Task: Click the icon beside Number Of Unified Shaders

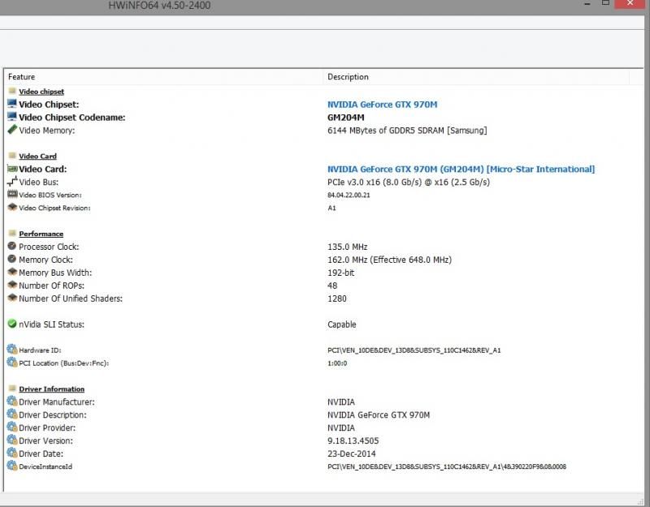Action: (12, 298)
